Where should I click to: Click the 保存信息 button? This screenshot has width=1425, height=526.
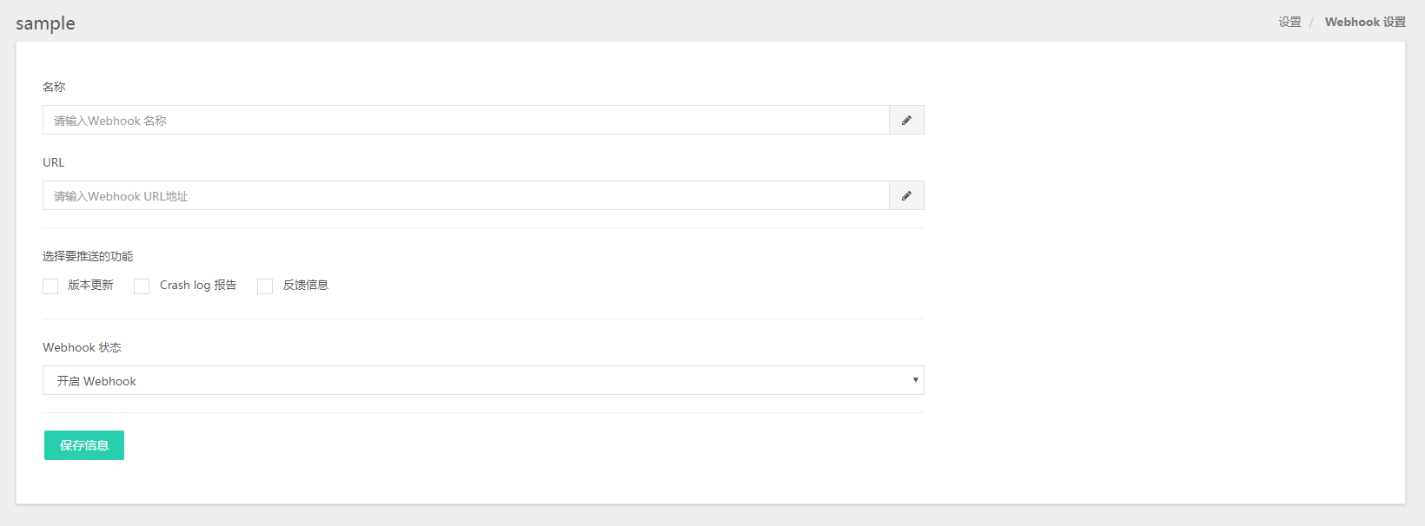point(84,445)
